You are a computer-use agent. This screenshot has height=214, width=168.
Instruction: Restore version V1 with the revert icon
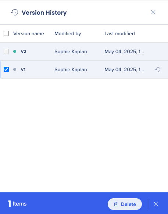coord(158,69)
